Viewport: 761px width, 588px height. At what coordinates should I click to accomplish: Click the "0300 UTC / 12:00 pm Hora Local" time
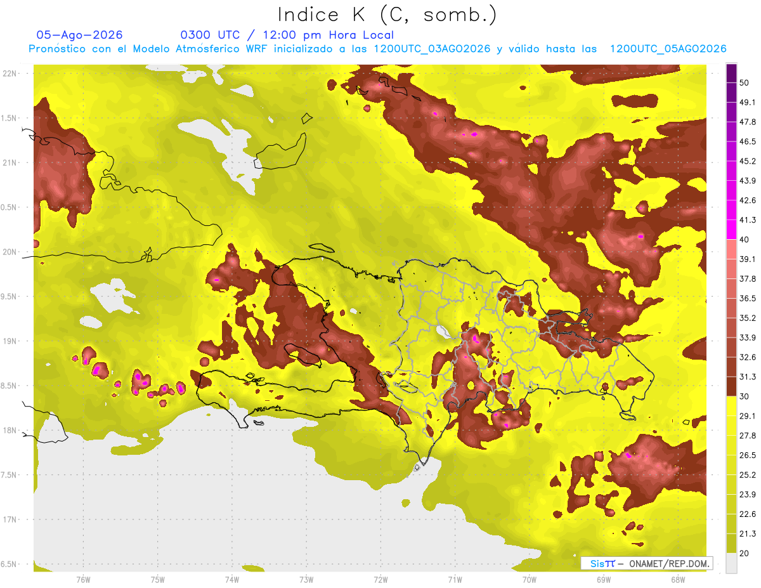pyautogui.click(x=287, y=35)
